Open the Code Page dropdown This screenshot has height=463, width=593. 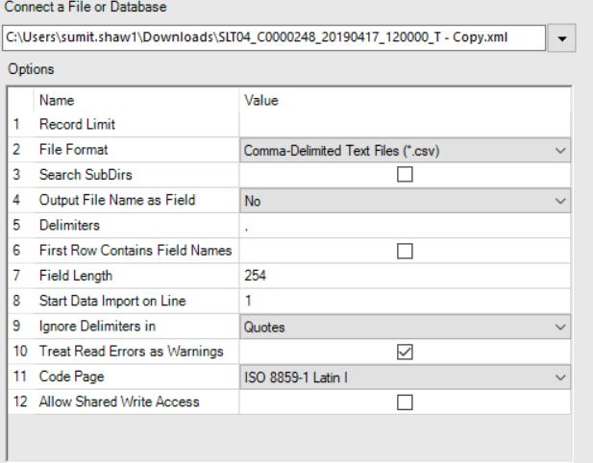click(x=560, y=377)
